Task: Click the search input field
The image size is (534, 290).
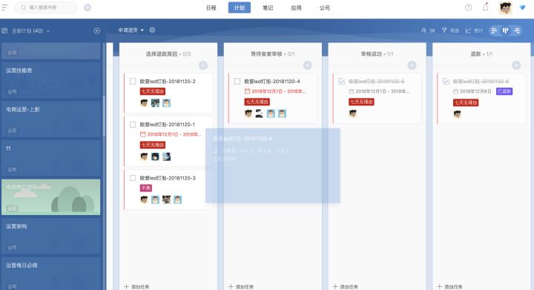Action: pyautogui.click(x=46, y=7)
